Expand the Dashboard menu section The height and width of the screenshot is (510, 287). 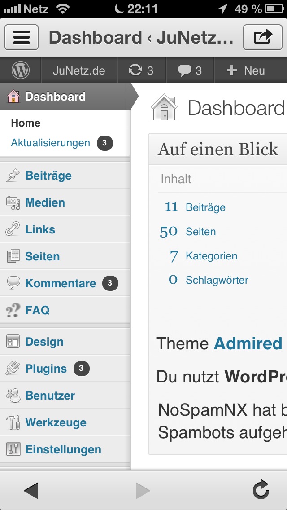pos(65,96)
